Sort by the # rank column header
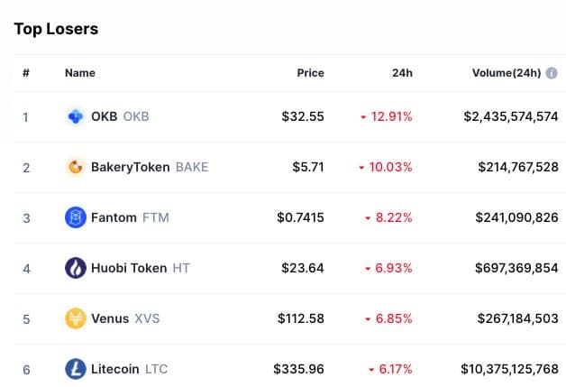Viewport: 566px width, 387px height. click(25, 73)
